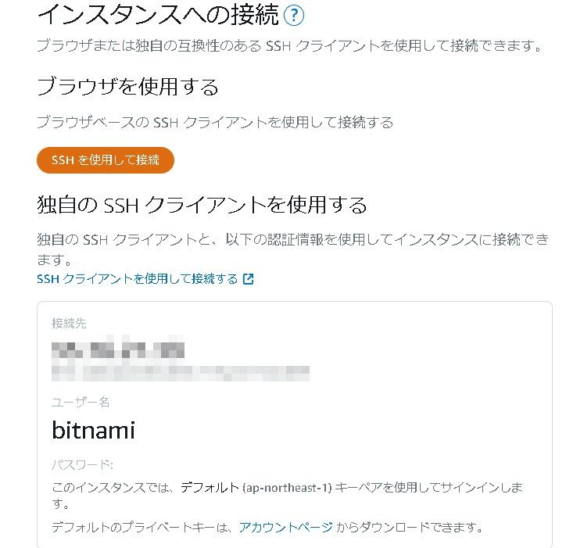Click the external link icon beside SSH client link
Image resolution: width=566 pixels, height=548 pixels.
pyautogui.click(x=249, y=279)
